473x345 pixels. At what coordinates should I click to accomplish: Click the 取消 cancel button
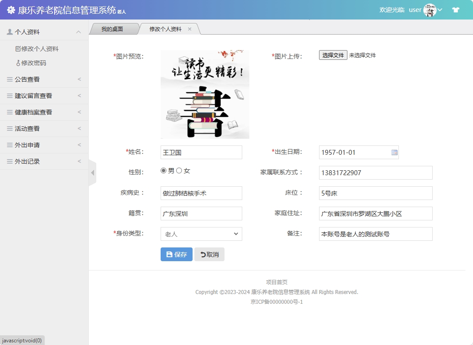pyautogui.click(x=209, y=254)
